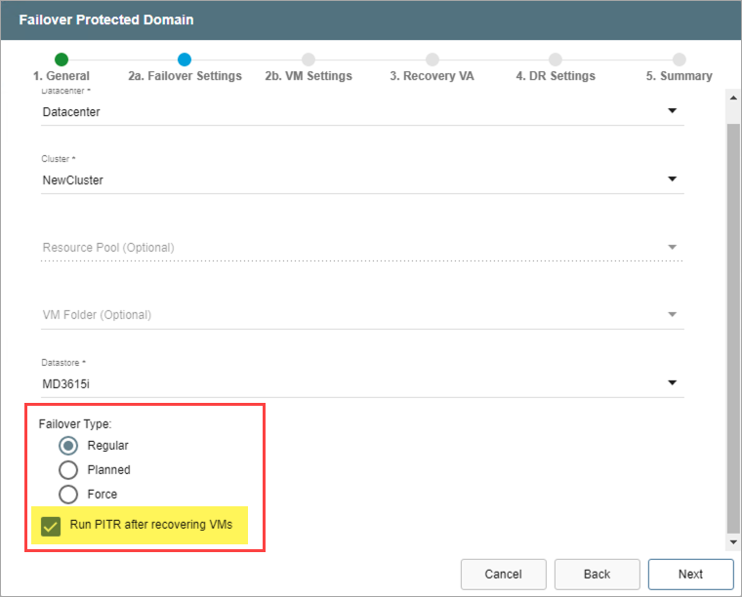Select the Regular failover type

[69, 445]
